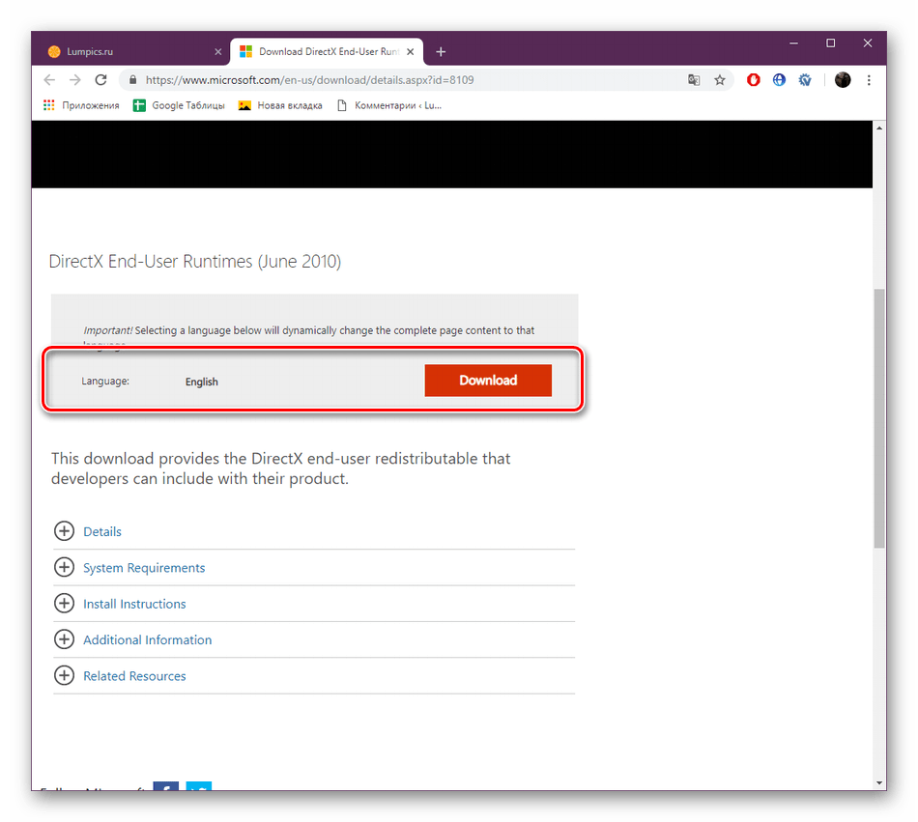Bookmark this page with the star icon

click(x=720, y=80)
